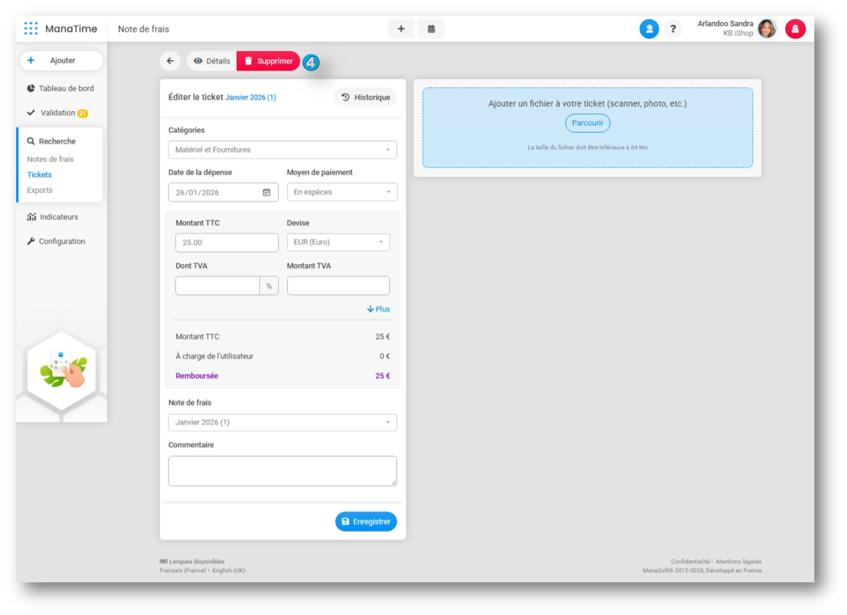This screenshot has width=847, height=615.
Task: Open the calendar icon in top bar
Action: click(431, 29)
